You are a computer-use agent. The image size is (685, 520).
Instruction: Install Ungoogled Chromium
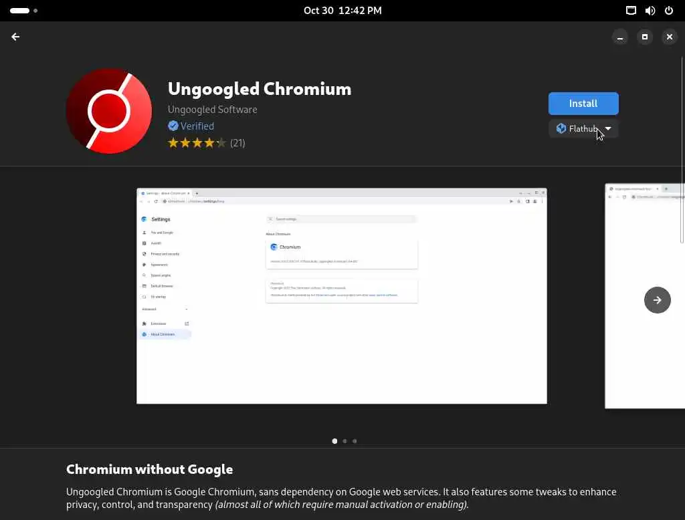point(583,104)
